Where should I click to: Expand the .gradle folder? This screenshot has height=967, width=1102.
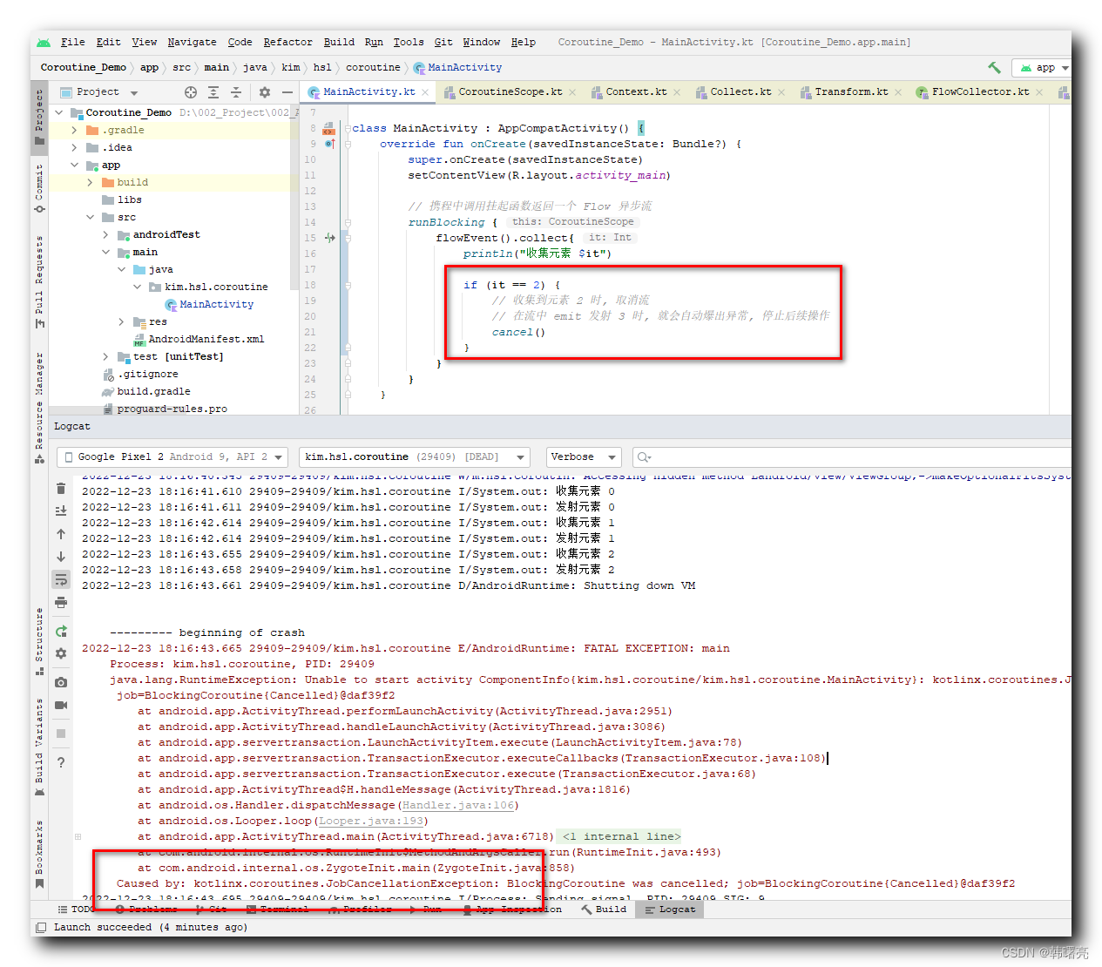[x=75, y=130]
